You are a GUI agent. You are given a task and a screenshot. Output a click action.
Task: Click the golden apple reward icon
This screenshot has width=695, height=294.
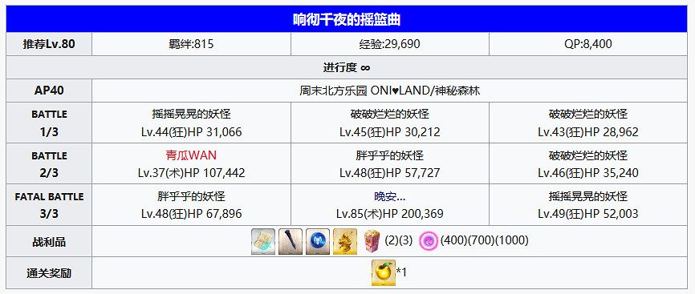(x=383, y=272)
